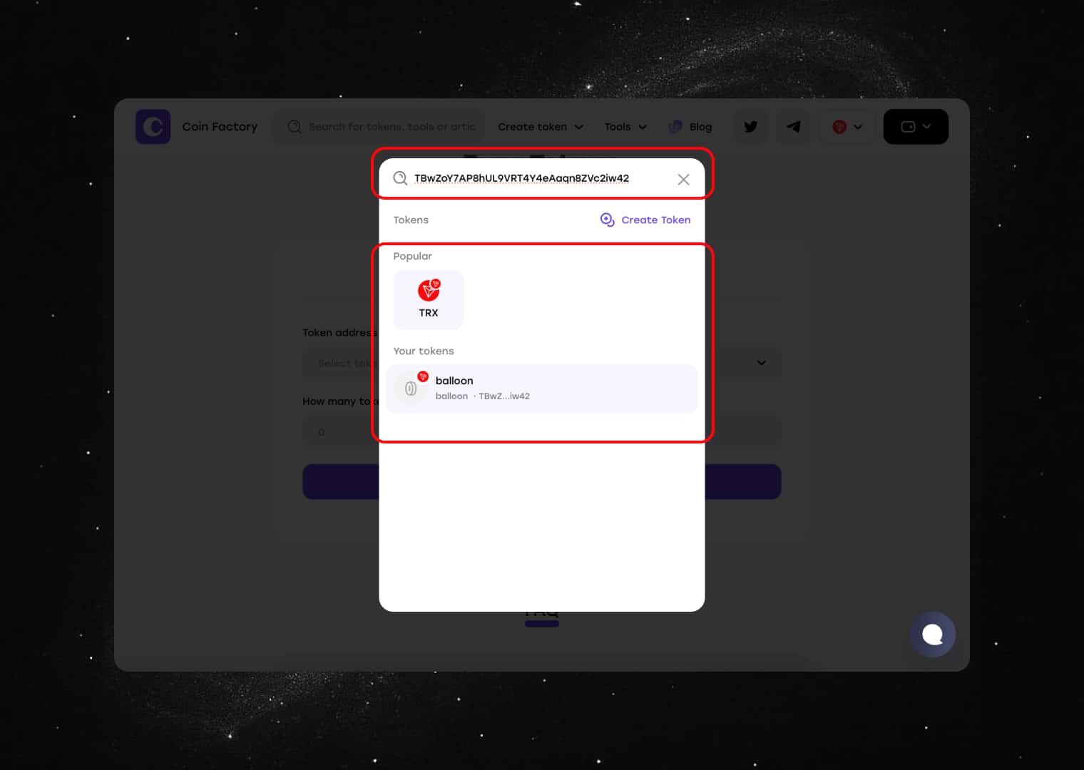1084x770 pixels.
Task: Click the balloon token coin icon
Action: click(x=411, y=389)
